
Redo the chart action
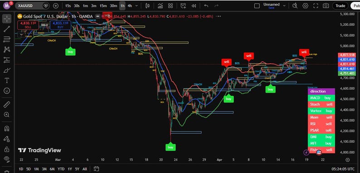216,6
